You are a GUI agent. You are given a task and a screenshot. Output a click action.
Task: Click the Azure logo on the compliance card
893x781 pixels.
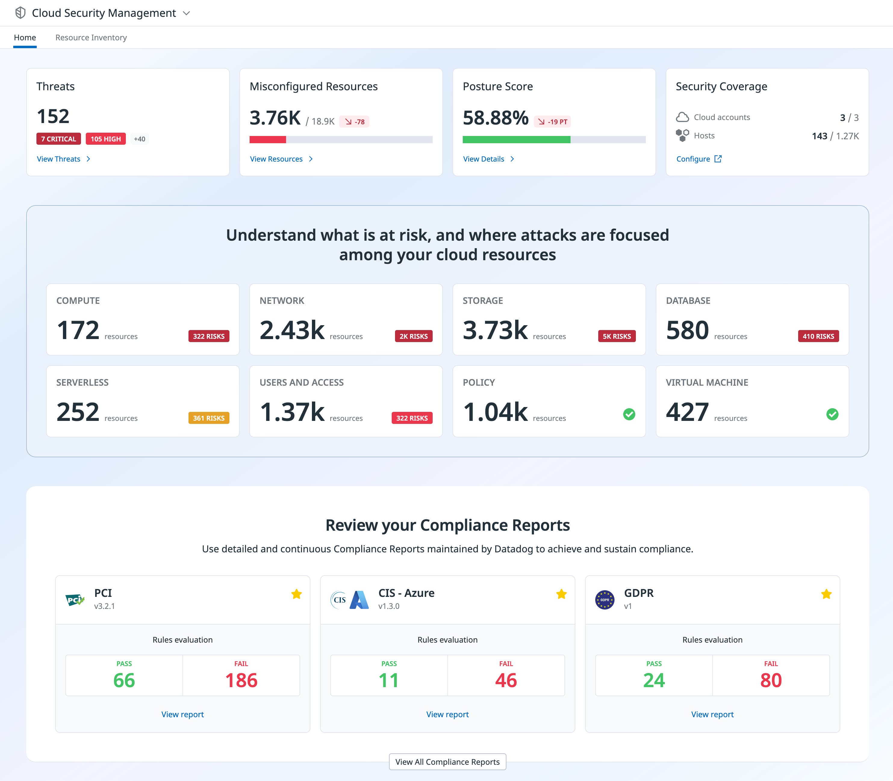click(359, 599)
